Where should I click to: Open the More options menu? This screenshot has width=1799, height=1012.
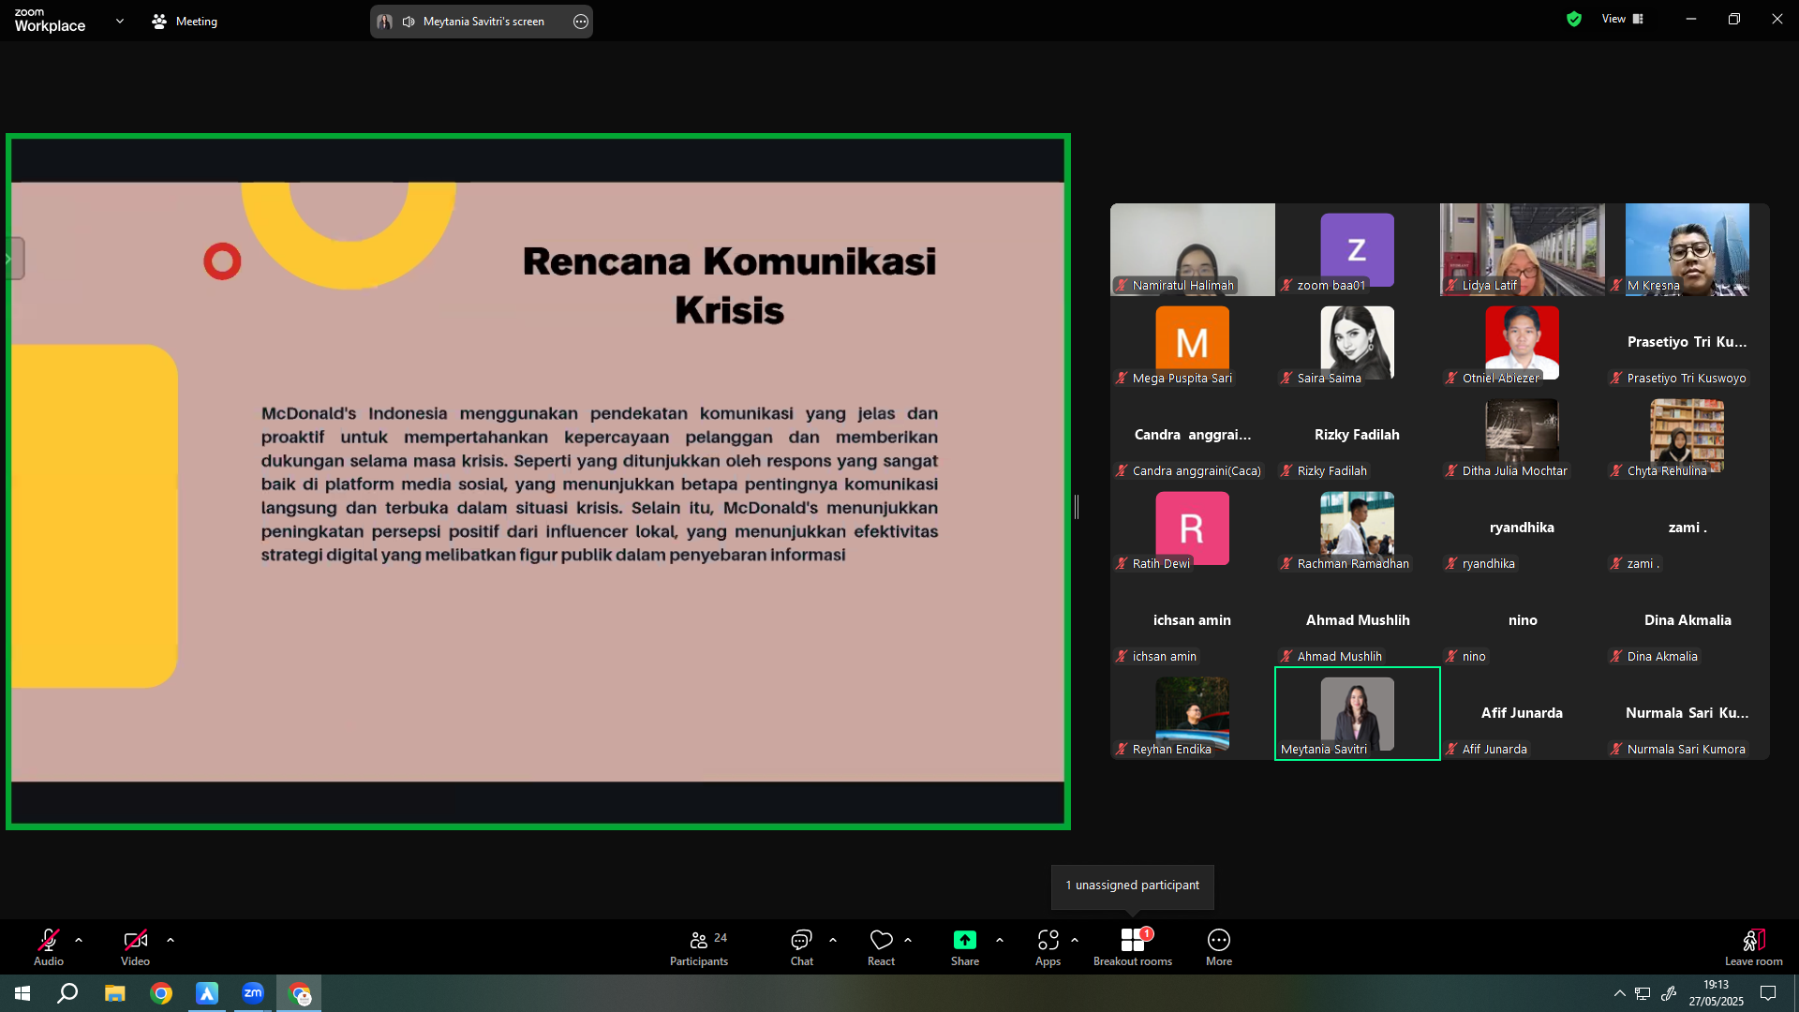click(x=1219, y=946)
